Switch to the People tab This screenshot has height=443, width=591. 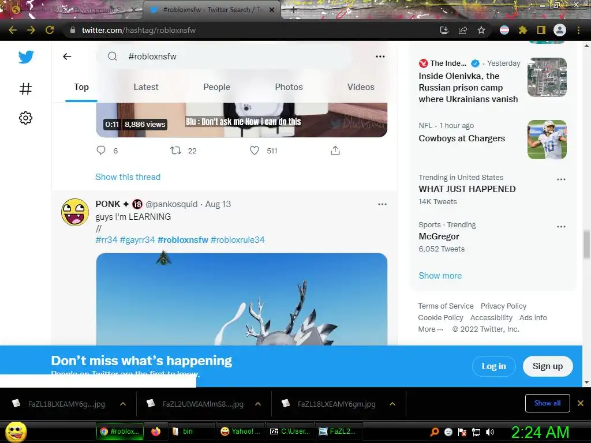tap(217, 87)
